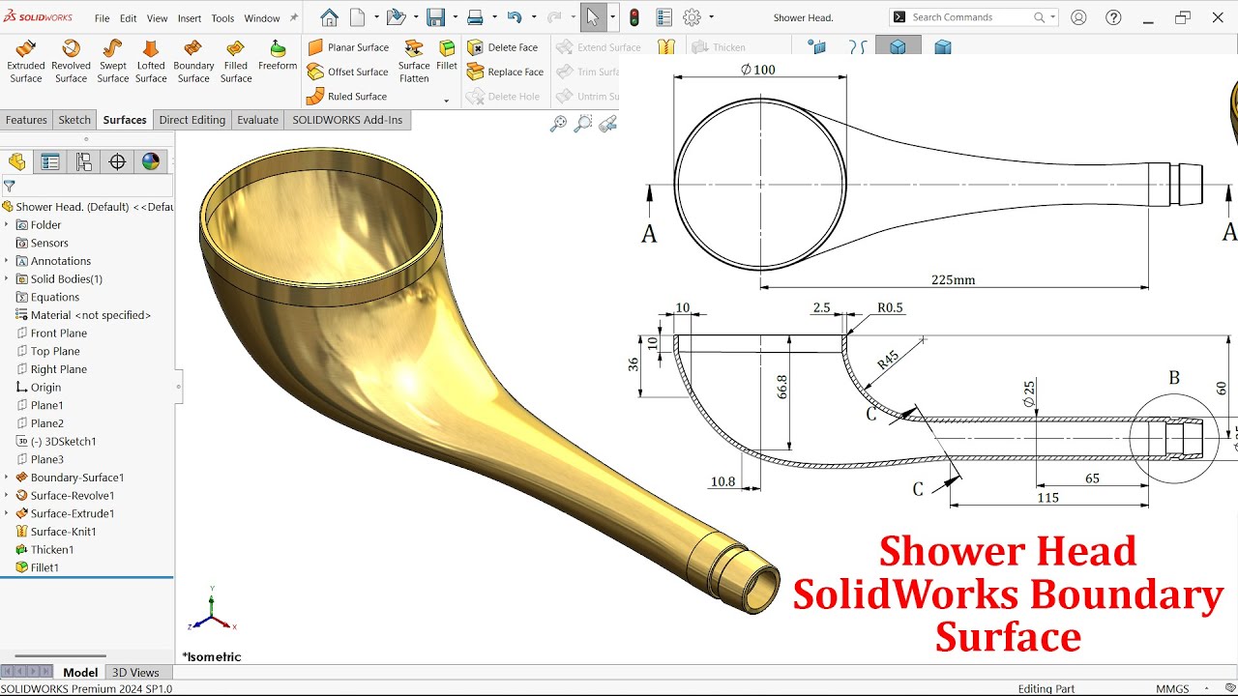
Task: Click the Offset Surface tool
Action: (x=348, y=72)
